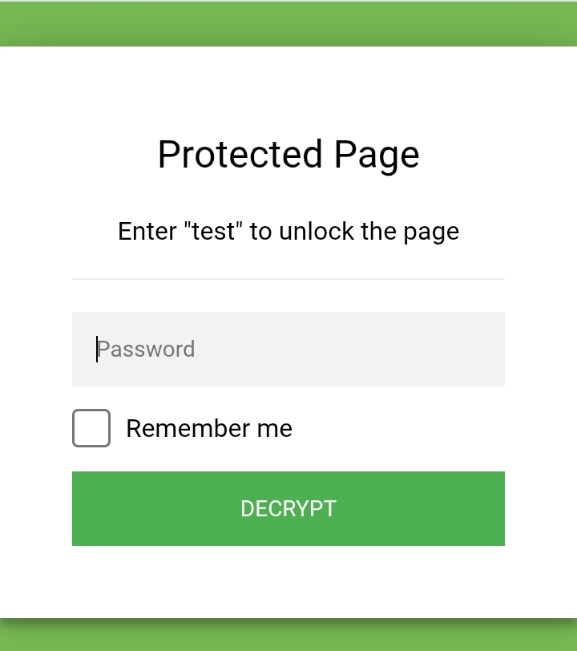Click the "Remember me" label text
Screen dimensions: 577x651
208,429
